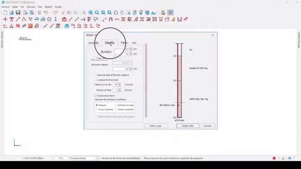Open dropdown arrow next to undo icon
This screenshot has width=301, height=169.
(51, 13)
